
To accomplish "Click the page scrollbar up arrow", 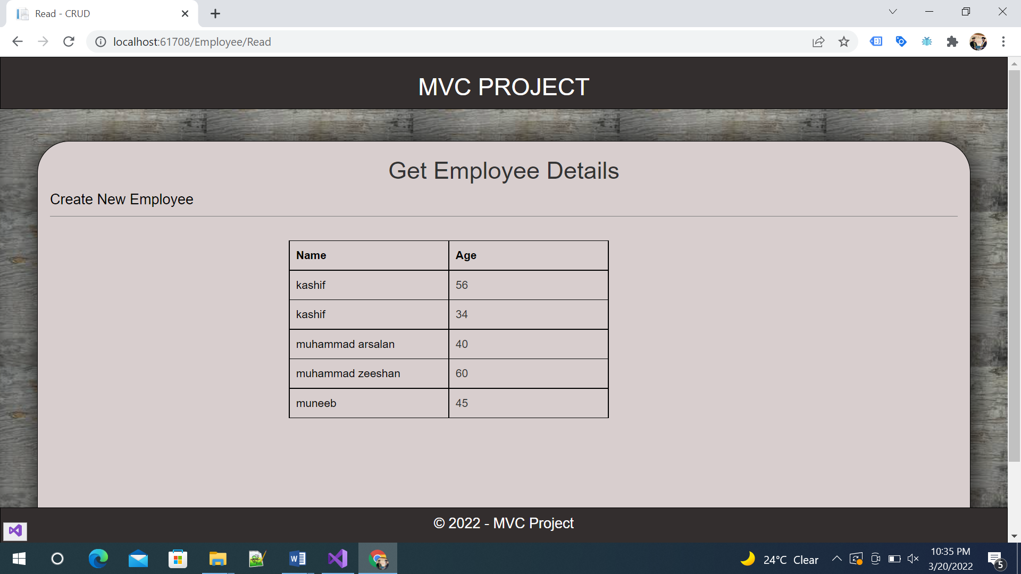I will tap(1014, 64).
